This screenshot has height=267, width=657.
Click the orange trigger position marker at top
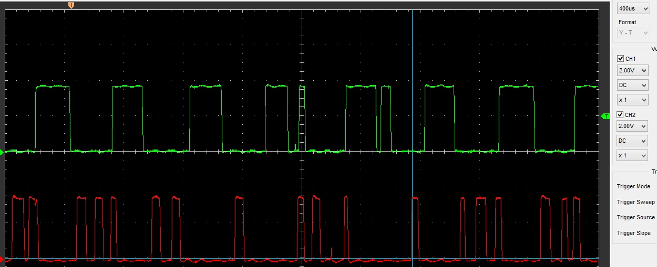tap(71, 5)
